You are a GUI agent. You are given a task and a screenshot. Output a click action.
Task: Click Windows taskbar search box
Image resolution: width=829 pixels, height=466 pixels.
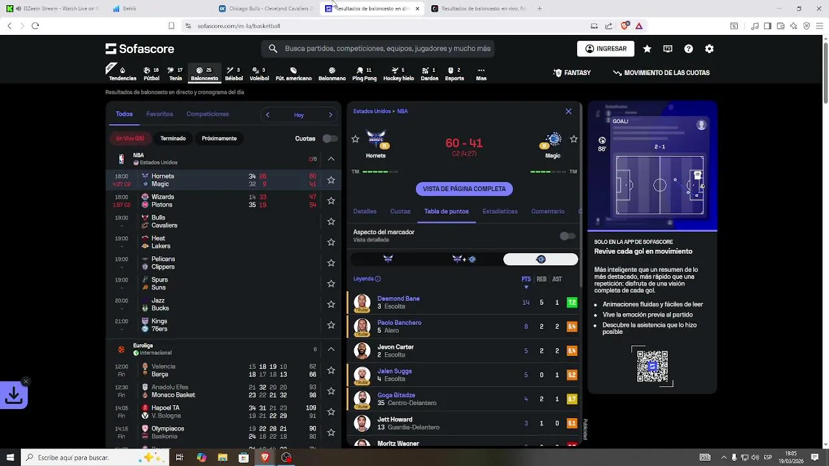[x=95, y=458]
